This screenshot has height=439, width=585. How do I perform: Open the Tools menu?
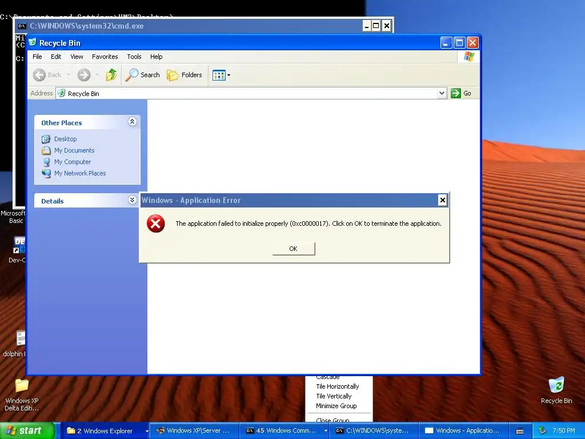pyautogui.click(x=134, y=57)
